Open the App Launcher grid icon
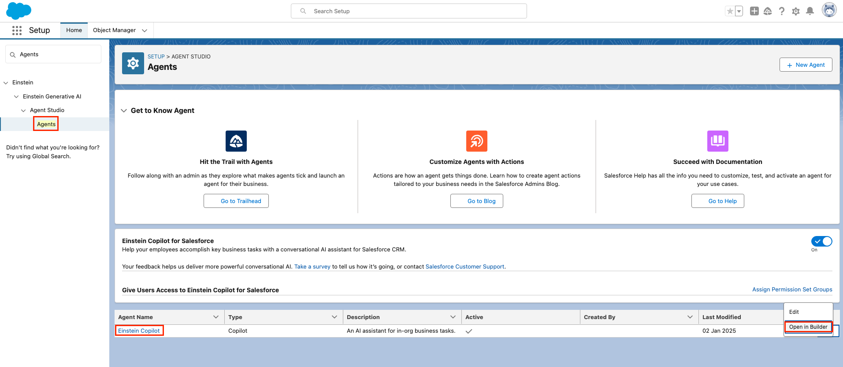 [17, 30]
